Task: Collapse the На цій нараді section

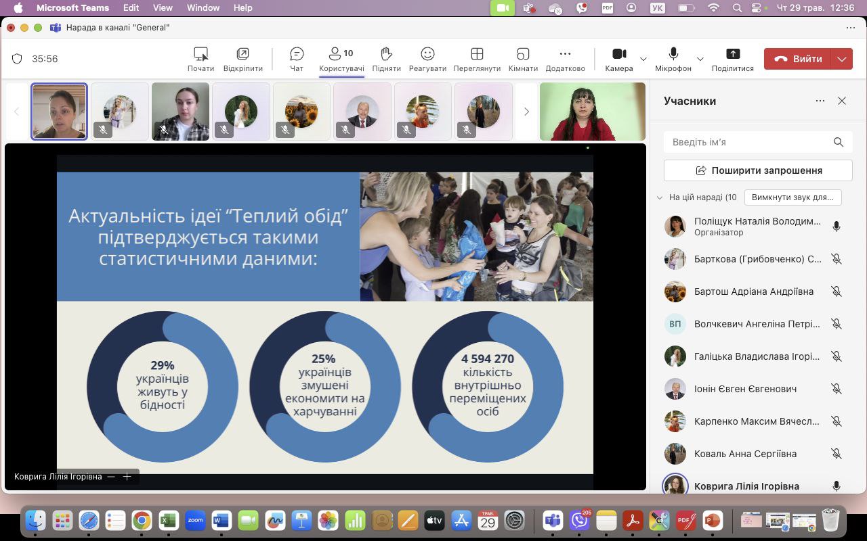Action: pyautogui.click(x=660, y=197)
